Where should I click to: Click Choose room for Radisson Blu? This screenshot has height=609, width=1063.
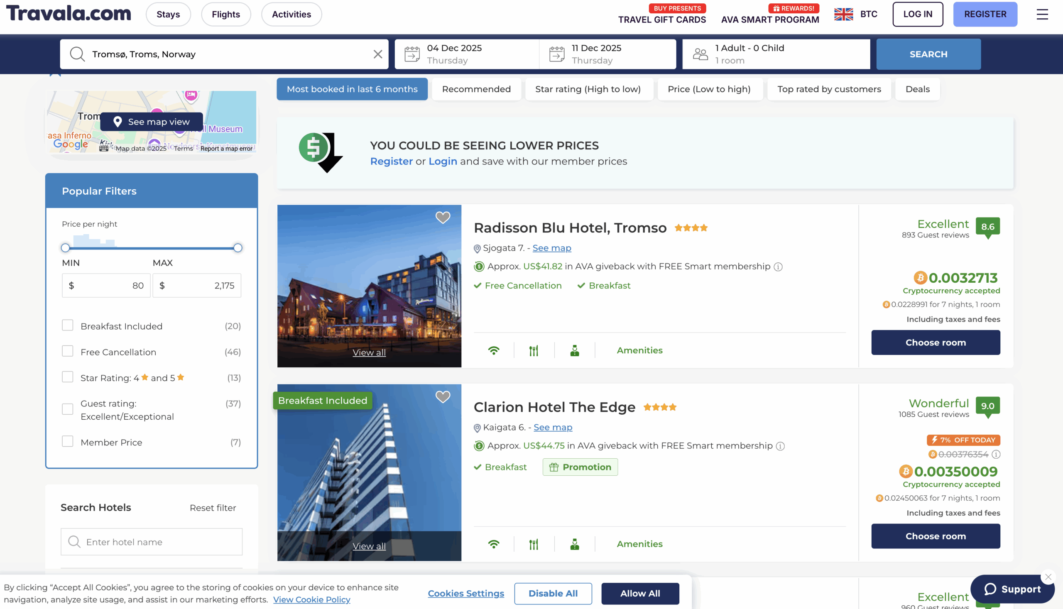[x=936, y=342]
